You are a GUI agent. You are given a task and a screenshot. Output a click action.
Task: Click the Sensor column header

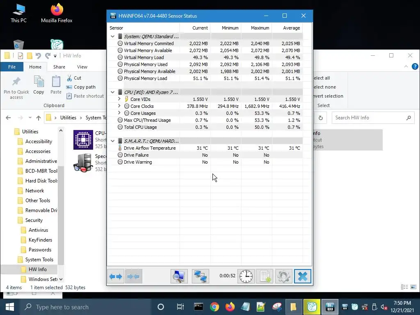pos(143,28)
